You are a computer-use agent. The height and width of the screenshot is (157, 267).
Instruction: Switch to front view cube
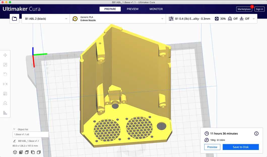point(21,152)
